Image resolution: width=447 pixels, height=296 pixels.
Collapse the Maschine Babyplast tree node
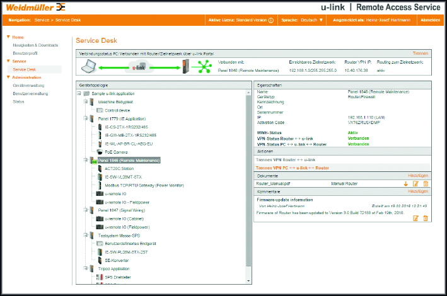coord(86,101)
